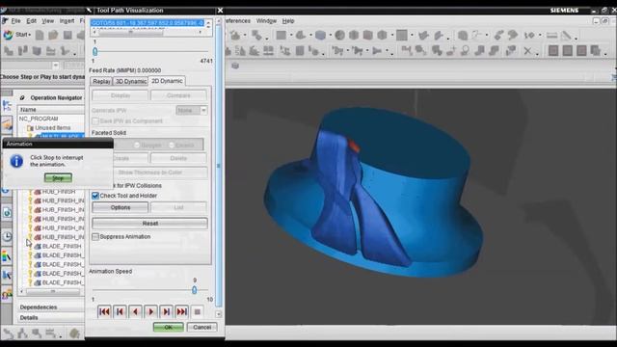Select the 2D Dynamic tab
The width and height of the screenshot is (617, 347).
[167, 81]
